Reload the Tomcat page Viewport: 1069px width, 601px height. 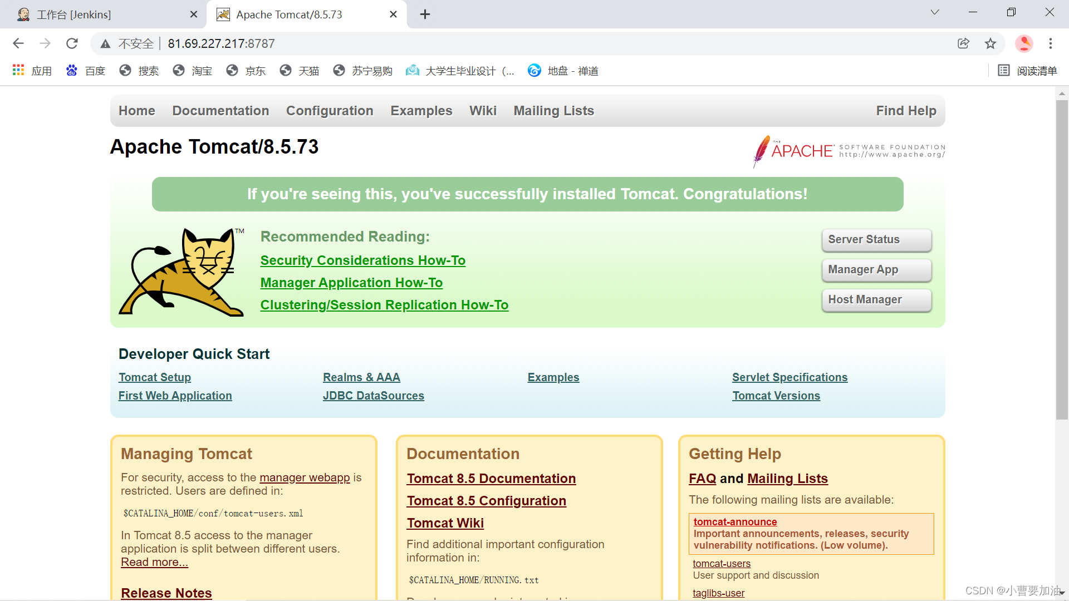tap(72, 43)
